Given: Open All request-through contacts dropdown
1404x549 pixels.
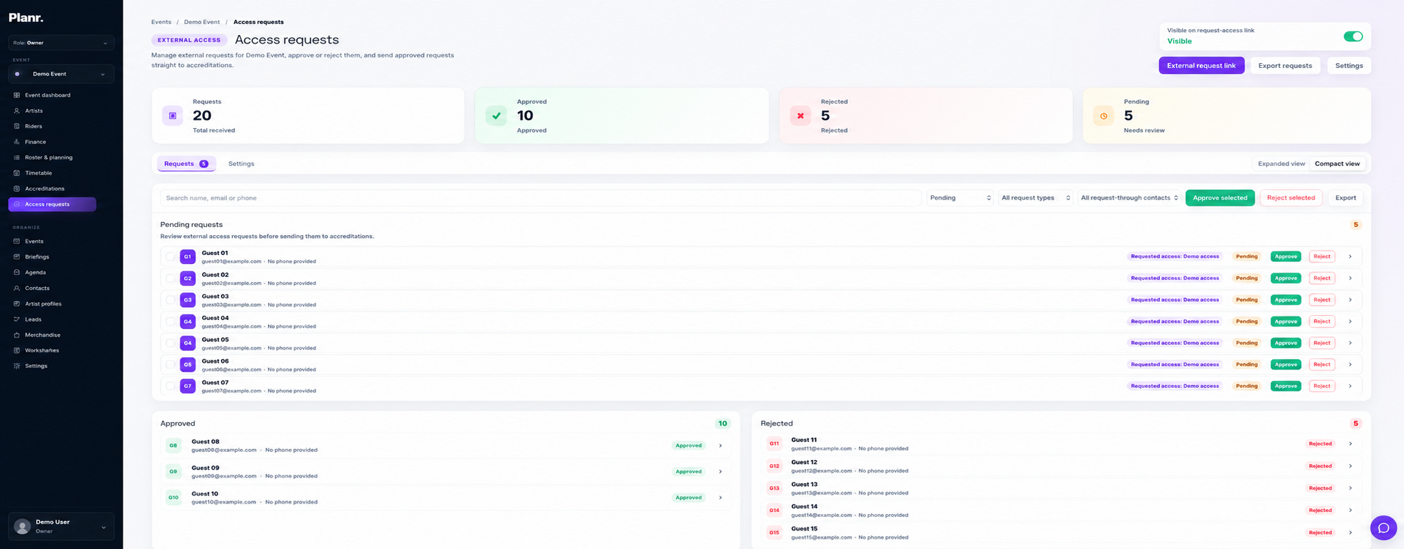Looking at the screenshot, I should pyautogui.click(x=1129, y=198).
